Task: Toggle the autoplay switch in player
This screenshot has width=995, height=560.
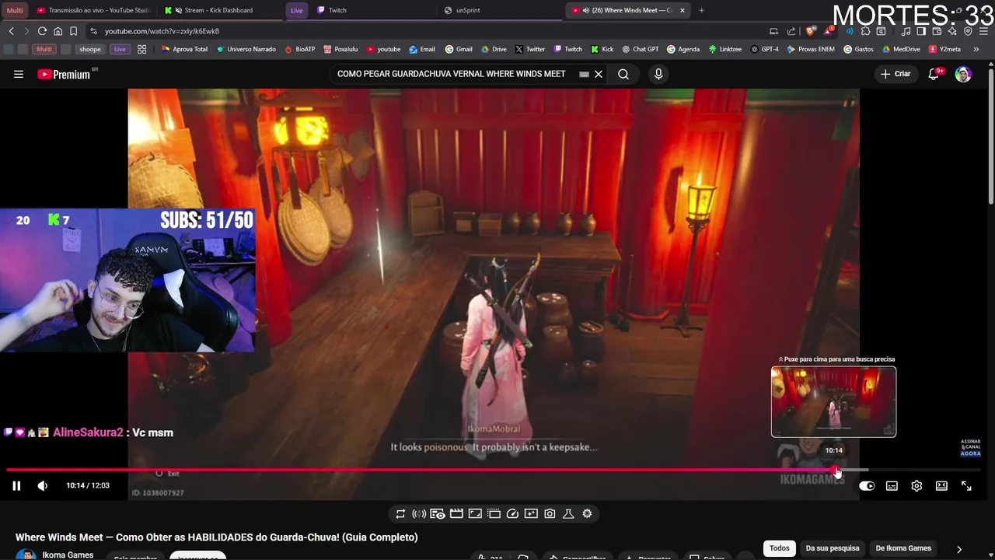Action: [867, 486]
